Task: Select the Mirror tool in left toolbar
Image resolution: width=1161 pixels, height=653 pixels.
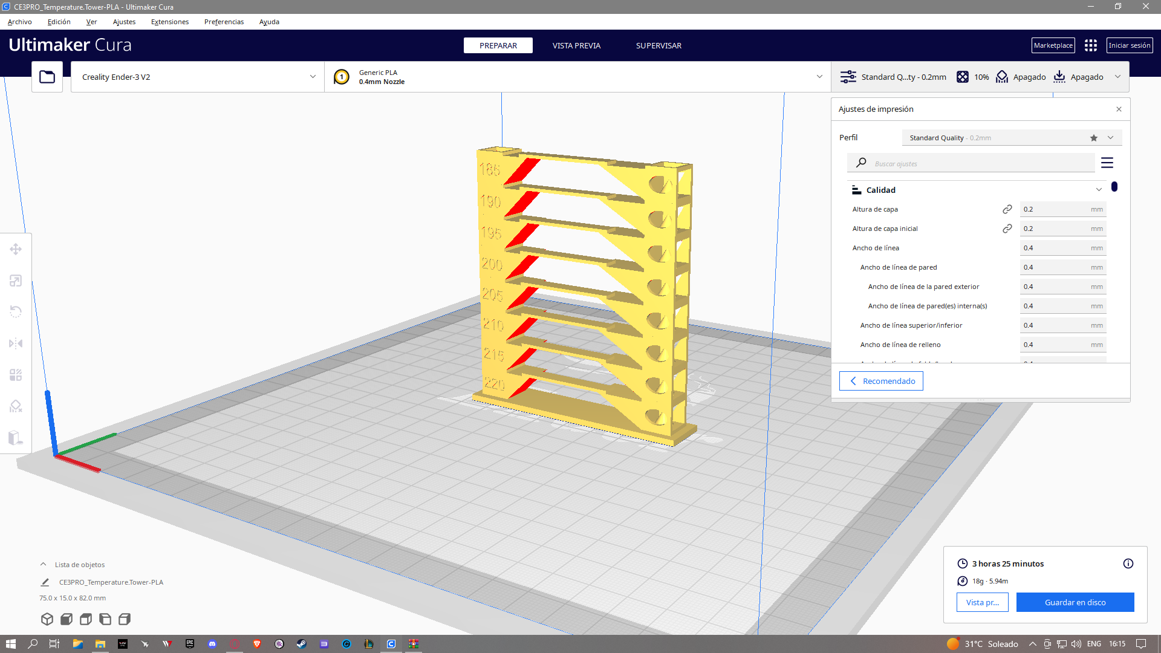Action: pyautogui.click(x=16, y=343)
